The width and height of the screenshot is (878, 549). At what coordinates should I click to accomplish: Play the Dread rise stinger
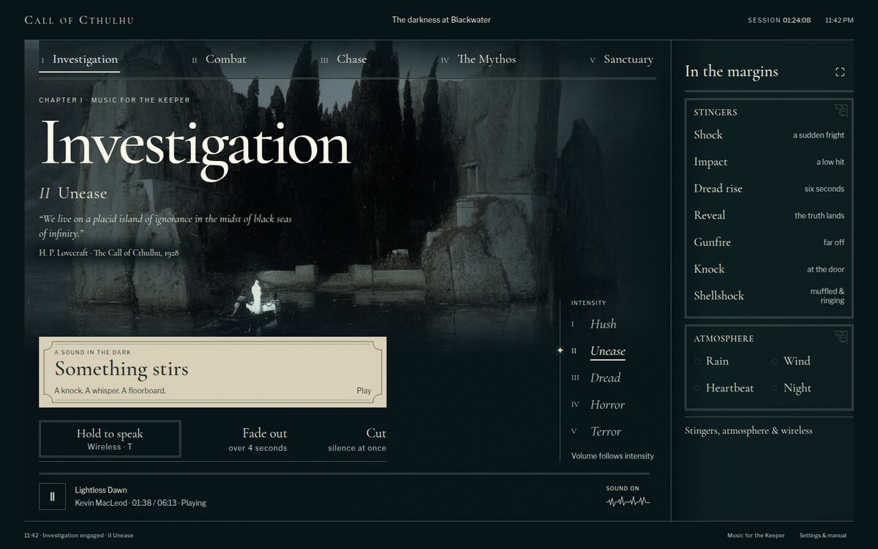click(769, 188)
